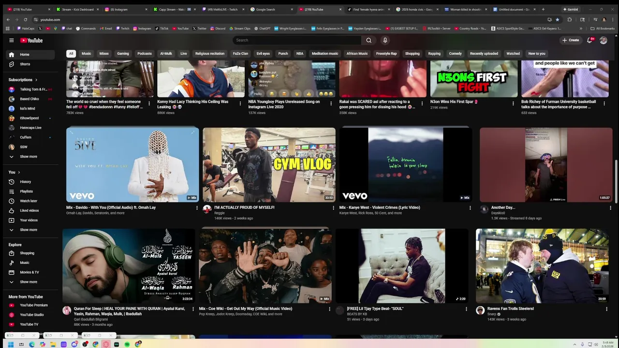
Task: Open options for I'M ACTUALLY PROUD OF MYSELF video
Action: pyautogui.click(x=333, y=208)
